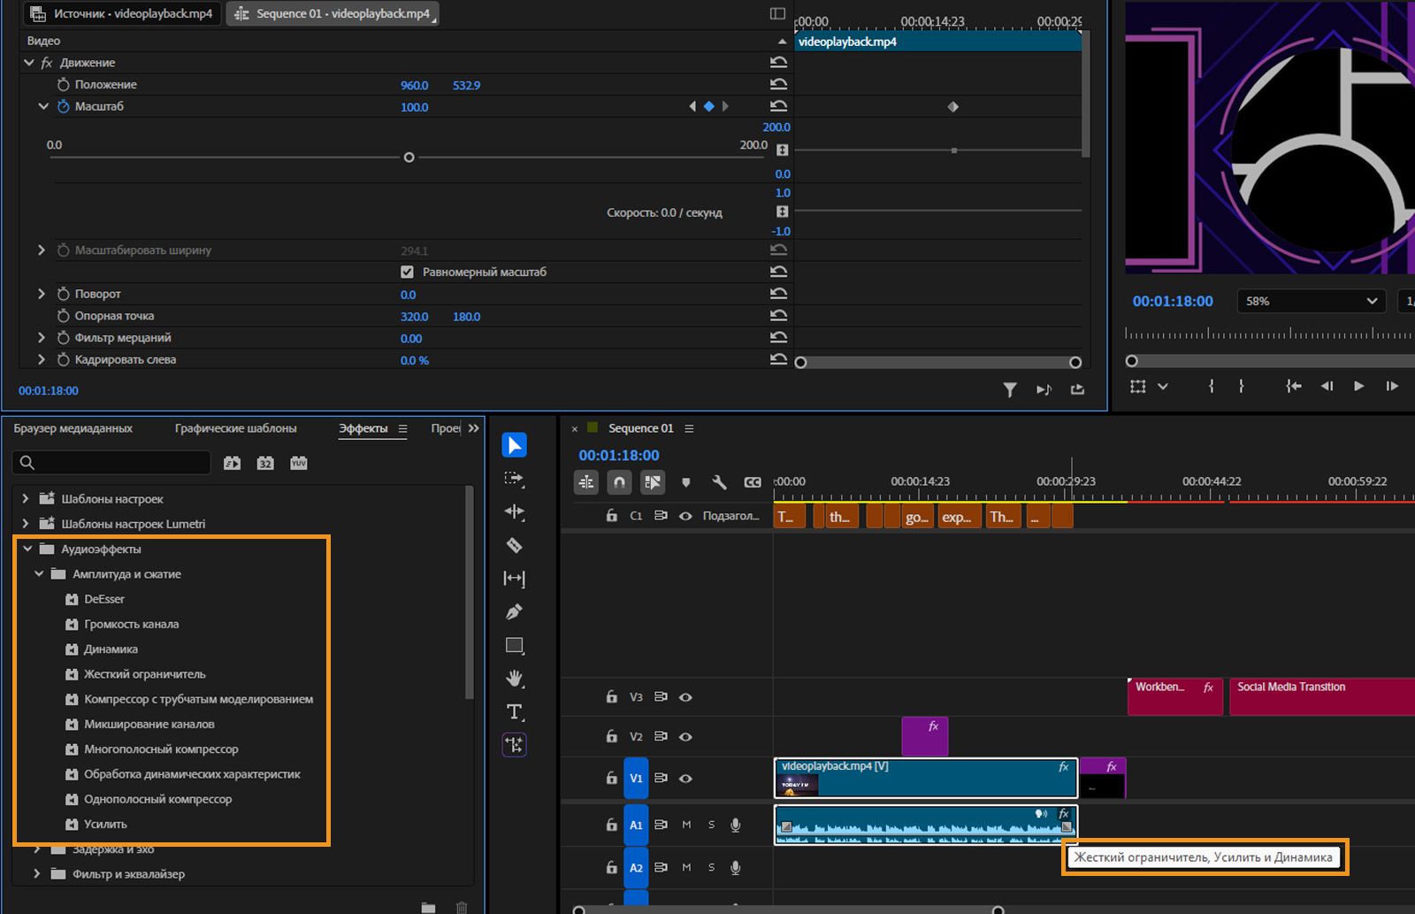This screenshot has height=914, width=1415.
Task: Select the Жесткий ограничитель audio effect
Action: tap(144, 674)
